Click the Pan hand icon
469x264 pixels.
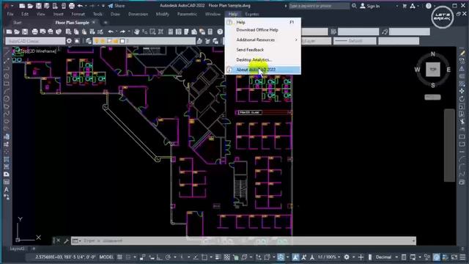(x=137, y=32)
